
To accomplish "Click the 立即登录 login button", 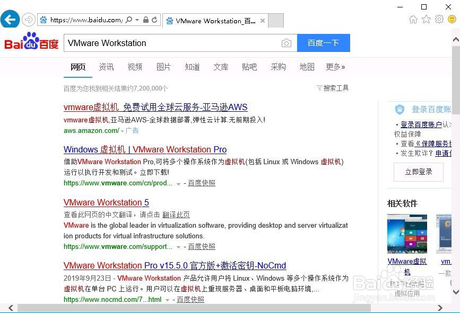I will [419, 172].
